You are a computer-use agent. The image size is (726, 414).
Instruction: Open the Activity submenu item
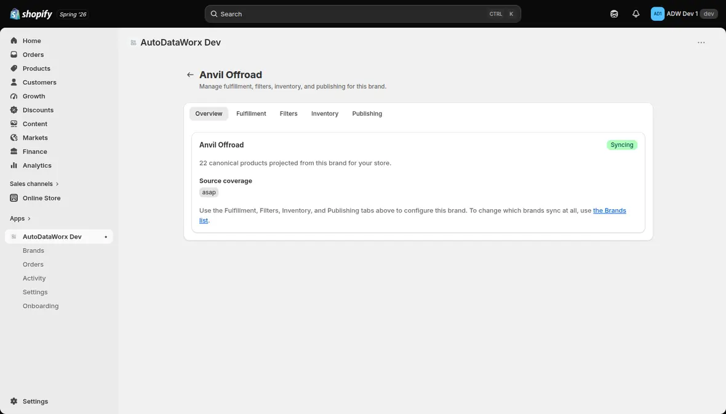click(x=34, y=278)
